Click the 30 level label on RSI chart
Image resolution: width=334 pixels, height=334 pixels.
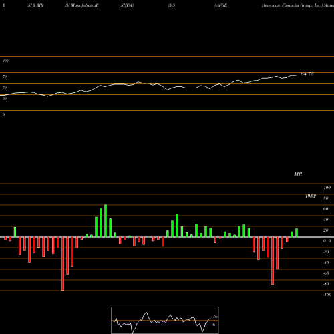5,98
